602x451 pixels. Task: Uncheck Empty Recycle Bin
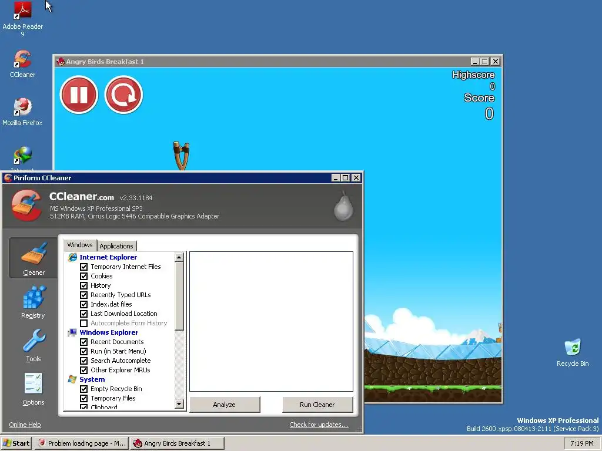click(83, 389)
